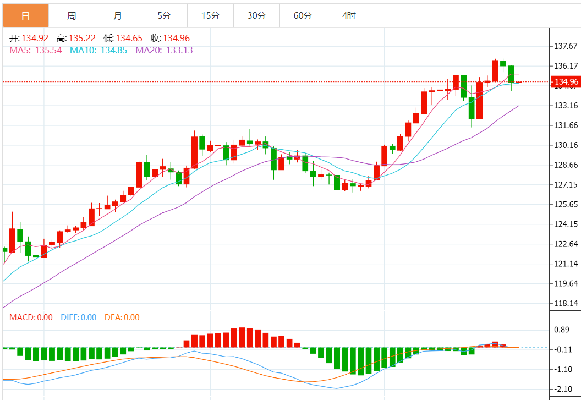Switch to the 月 monthly tab
The height and width of the screenshot is (400, 581).
(118, 15)
